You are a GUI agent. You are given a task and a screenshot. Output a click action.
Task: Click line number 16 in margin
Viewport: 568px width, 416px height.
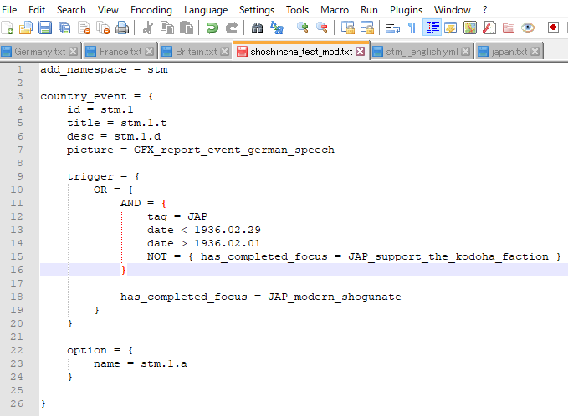17,270
